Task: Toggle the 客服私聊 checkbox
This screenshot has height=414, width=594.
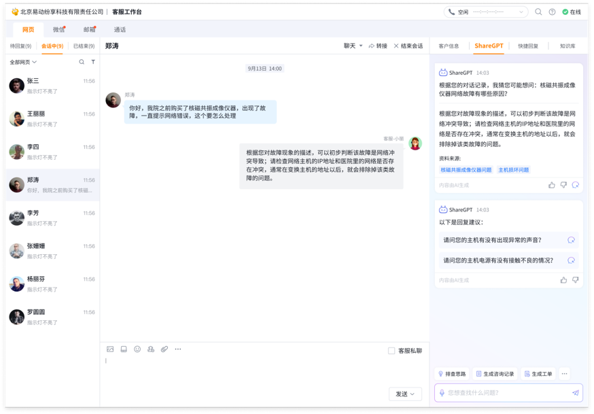Action: click(391, 351)
